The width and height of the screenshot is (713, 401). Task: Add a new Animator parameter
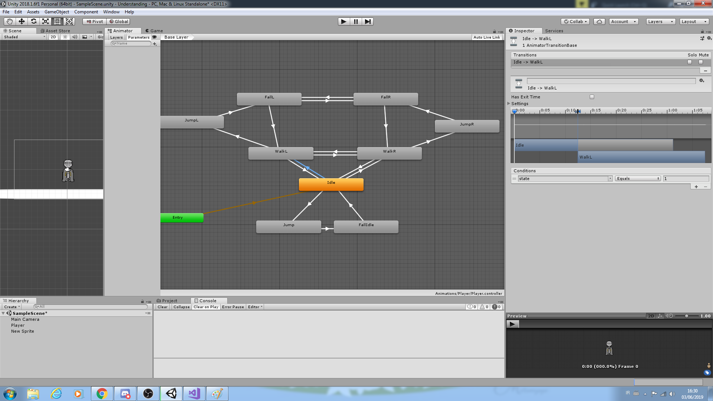(x=155, y=44)
